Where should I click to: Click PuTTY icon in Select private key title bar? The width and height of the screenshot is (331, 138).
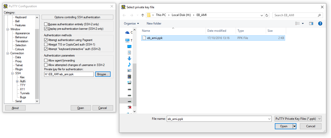[x=123, y=7]
